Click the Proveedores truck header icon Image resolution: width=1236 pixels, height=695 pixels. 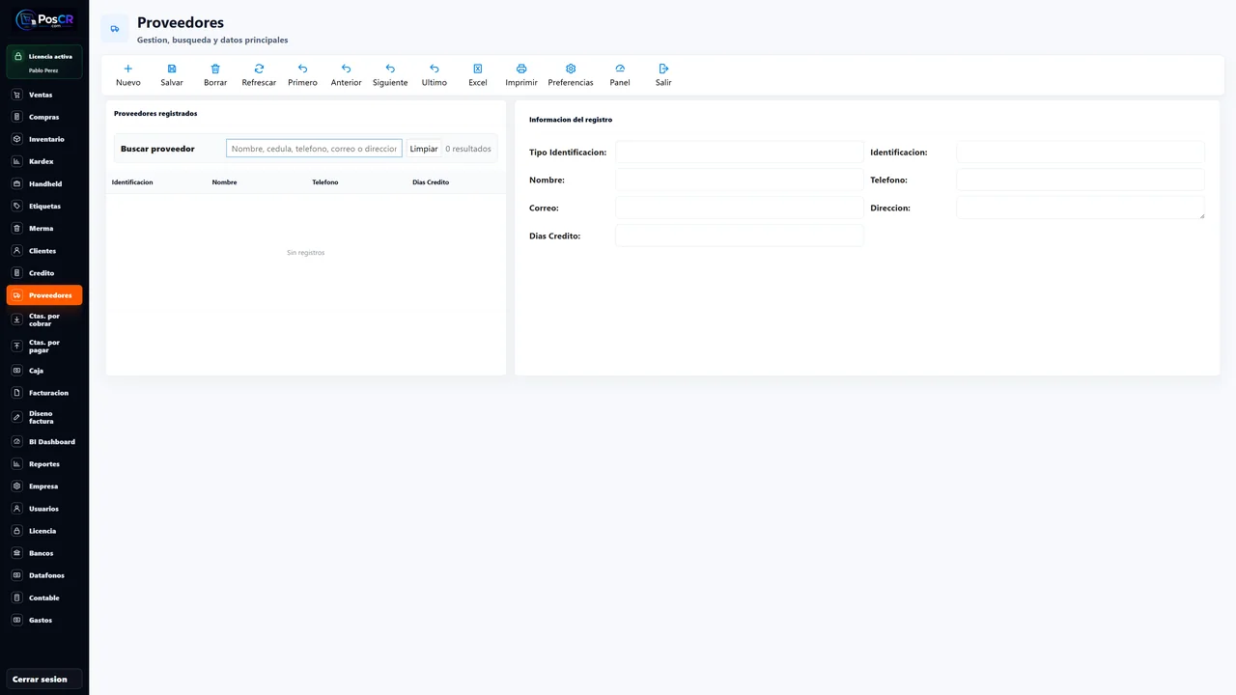[115, 29]
